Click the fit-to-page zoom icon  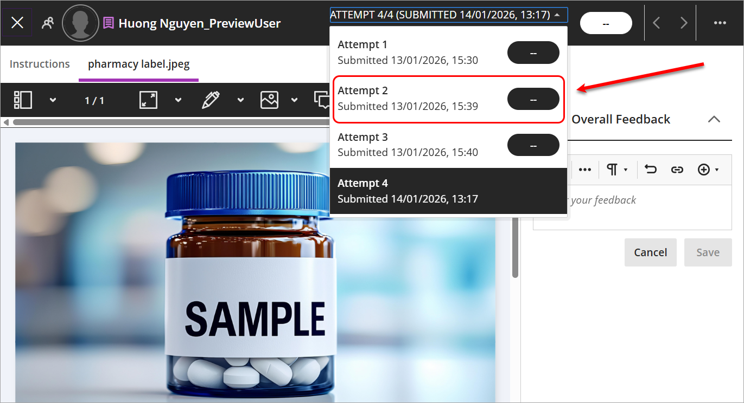tap(148, 100)
